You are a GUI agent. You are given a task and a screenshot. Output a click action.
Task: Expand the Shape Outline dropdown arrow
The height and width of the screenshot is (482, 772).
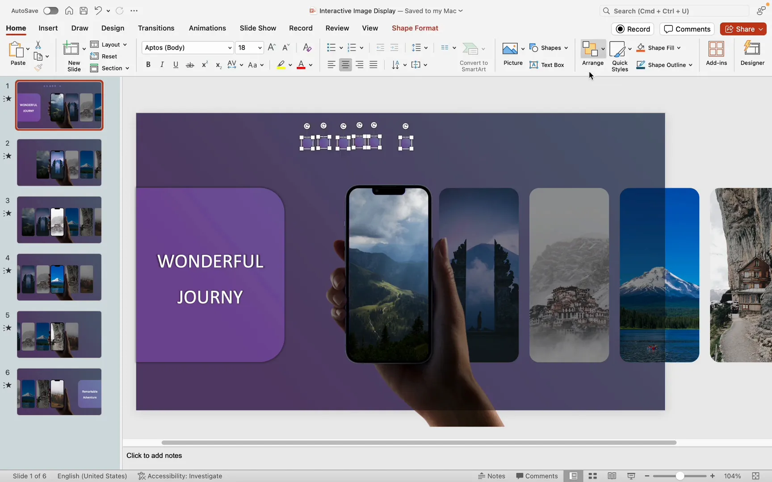pos(690,65)
